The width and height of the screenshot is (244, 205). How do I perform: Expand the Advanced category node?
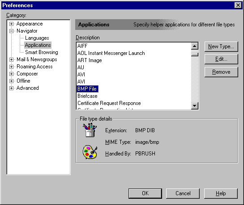click(11, 88)
